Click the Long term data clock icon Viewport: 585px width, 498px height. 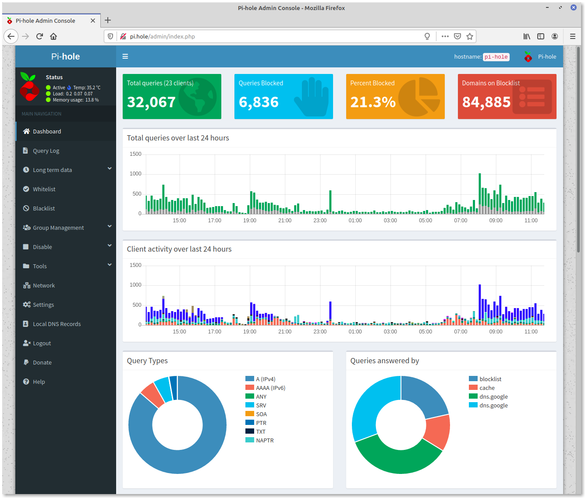coord(26,170)
